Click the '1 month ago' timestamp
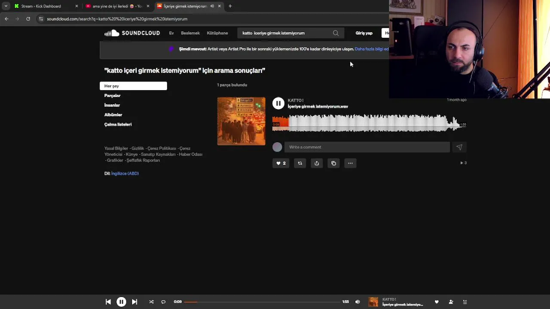 coord(456,100)
